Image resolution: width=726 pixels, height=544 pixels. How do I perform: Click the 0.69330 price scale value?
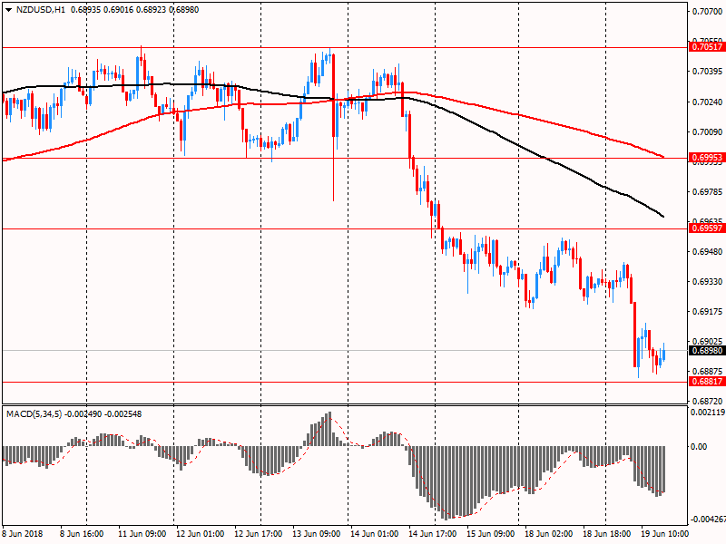[708, 282]
